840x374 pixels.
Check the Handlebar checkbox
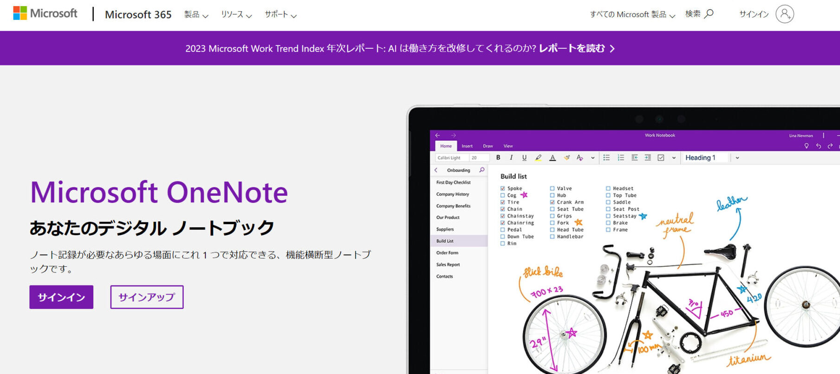pos(552,237)
